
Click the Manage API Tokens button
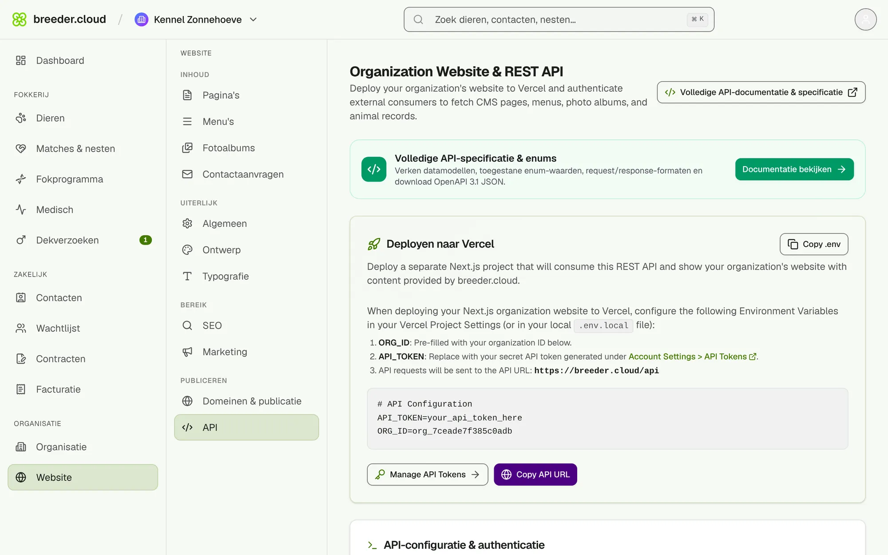tap(428, 474)
